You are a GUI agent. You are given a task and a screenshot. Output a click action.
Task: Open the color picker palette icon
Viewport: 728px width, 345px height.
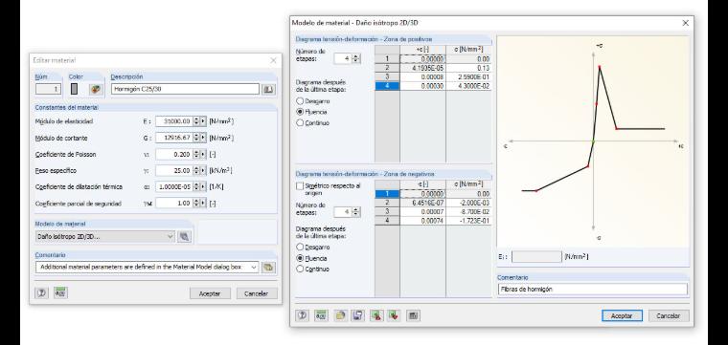coord(96,90)
